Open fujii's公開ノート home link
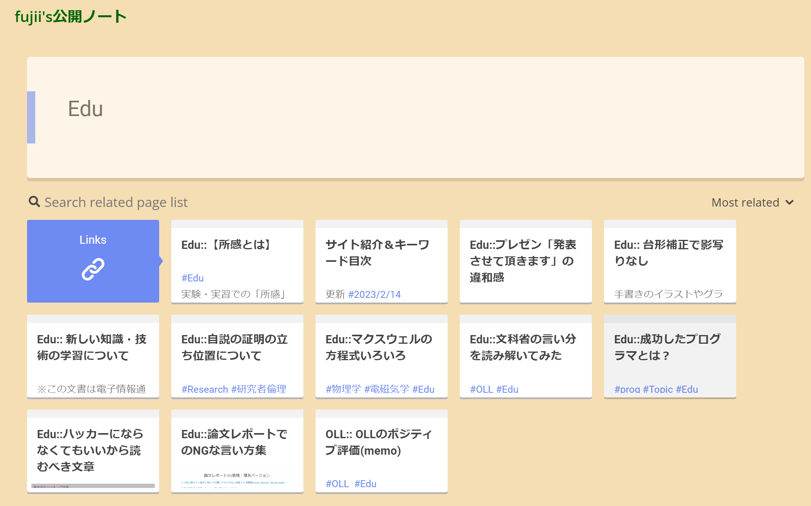 click(x=71, y=17)
